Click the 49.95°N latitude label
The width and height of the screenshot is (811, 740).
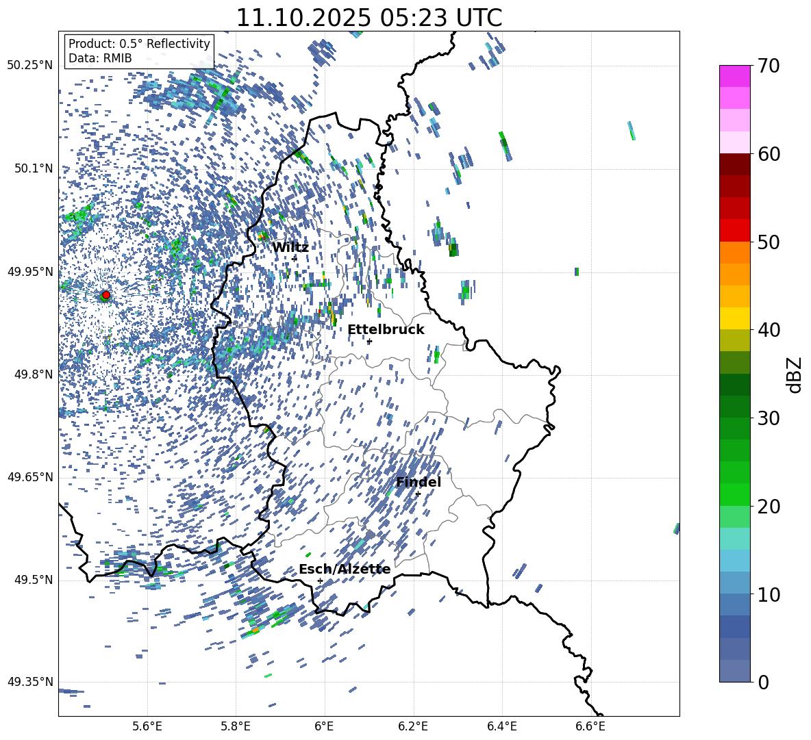click(30, 272)
